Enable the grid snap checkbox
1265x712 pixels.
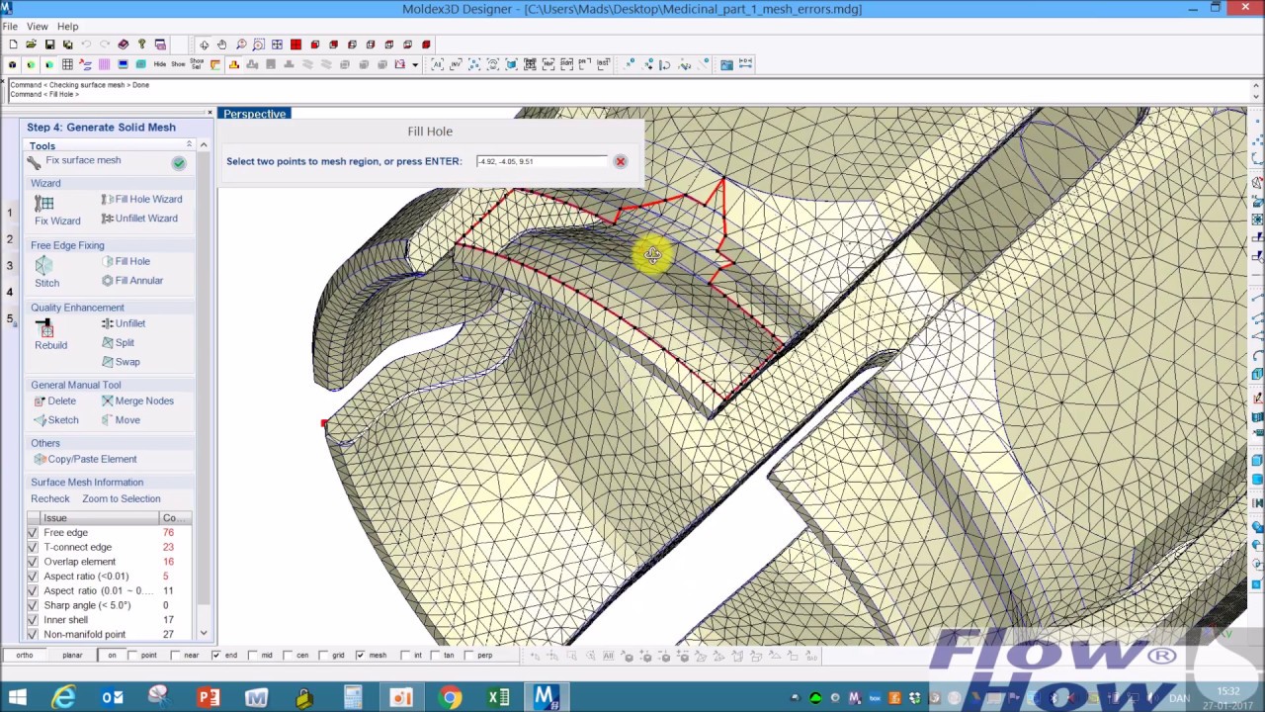(325, 656)
